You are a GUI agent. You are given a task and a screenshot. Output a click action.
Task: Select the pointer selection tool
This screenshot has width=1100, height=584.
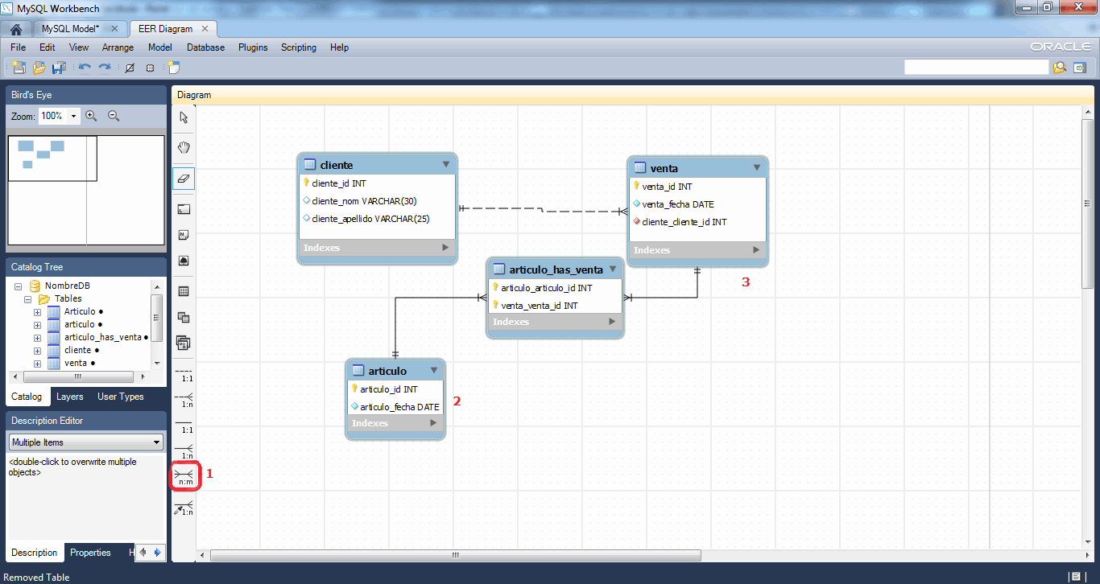coord(184,117)
